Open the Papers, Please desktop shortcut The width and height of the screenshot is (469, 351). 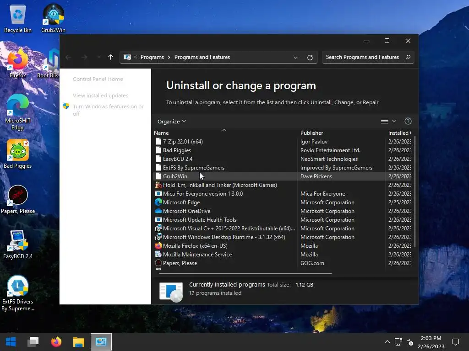point(18,199)
